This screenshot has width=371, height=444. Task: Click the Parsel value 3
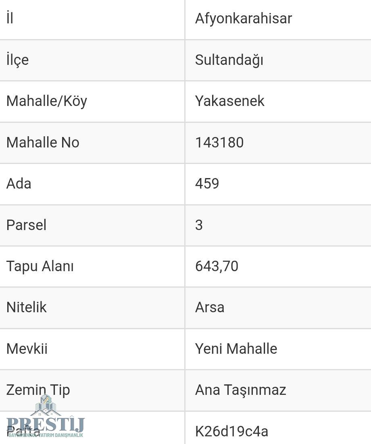(x=199, y=225)
